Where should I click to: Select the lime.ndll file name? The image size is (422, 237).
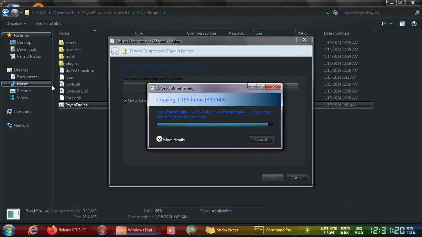click(73, 98)
